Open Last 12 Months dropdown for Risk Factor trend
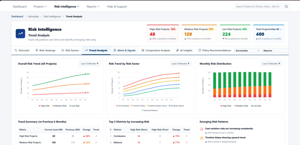The image size is (300, 145). click(x=181, y=64)
